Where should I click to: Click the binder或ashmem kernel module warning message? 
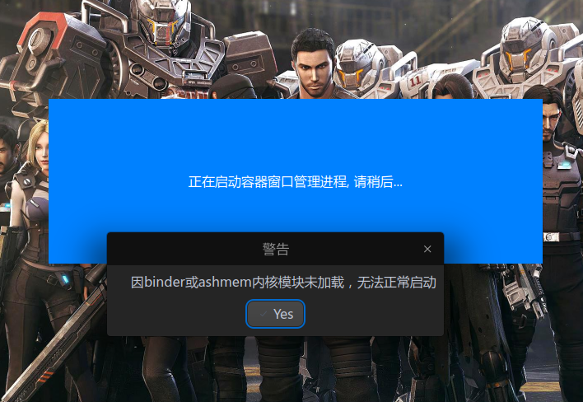[283, 283]
